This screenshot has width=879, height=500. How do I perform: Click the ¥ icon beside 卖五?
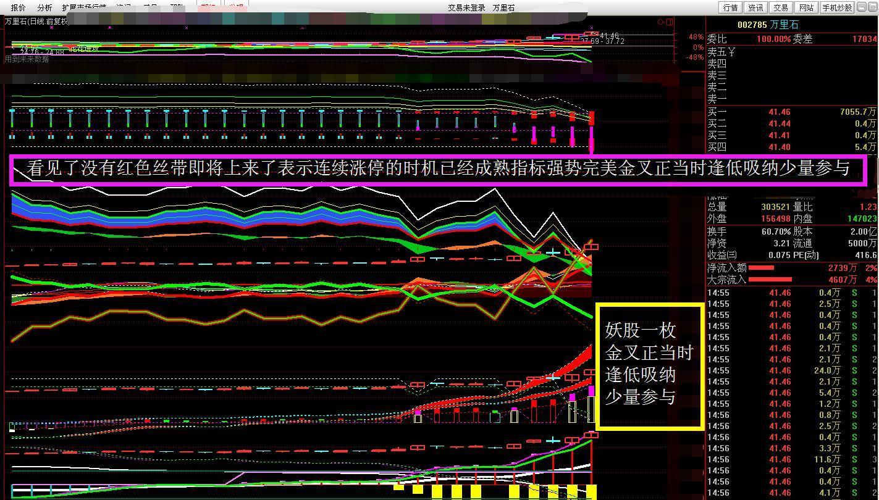[732, 52]
